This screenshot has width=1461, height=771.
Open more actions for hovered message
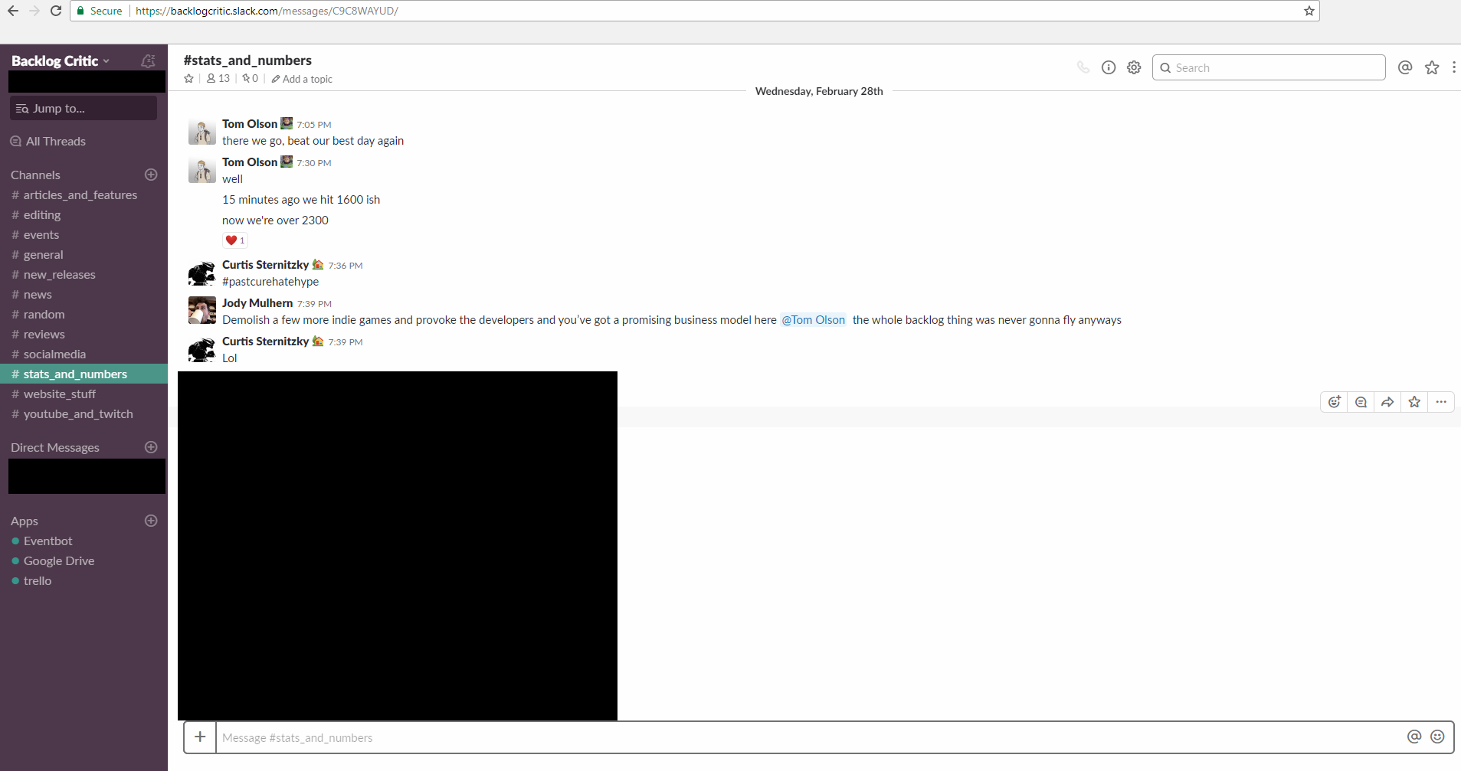1441,402
